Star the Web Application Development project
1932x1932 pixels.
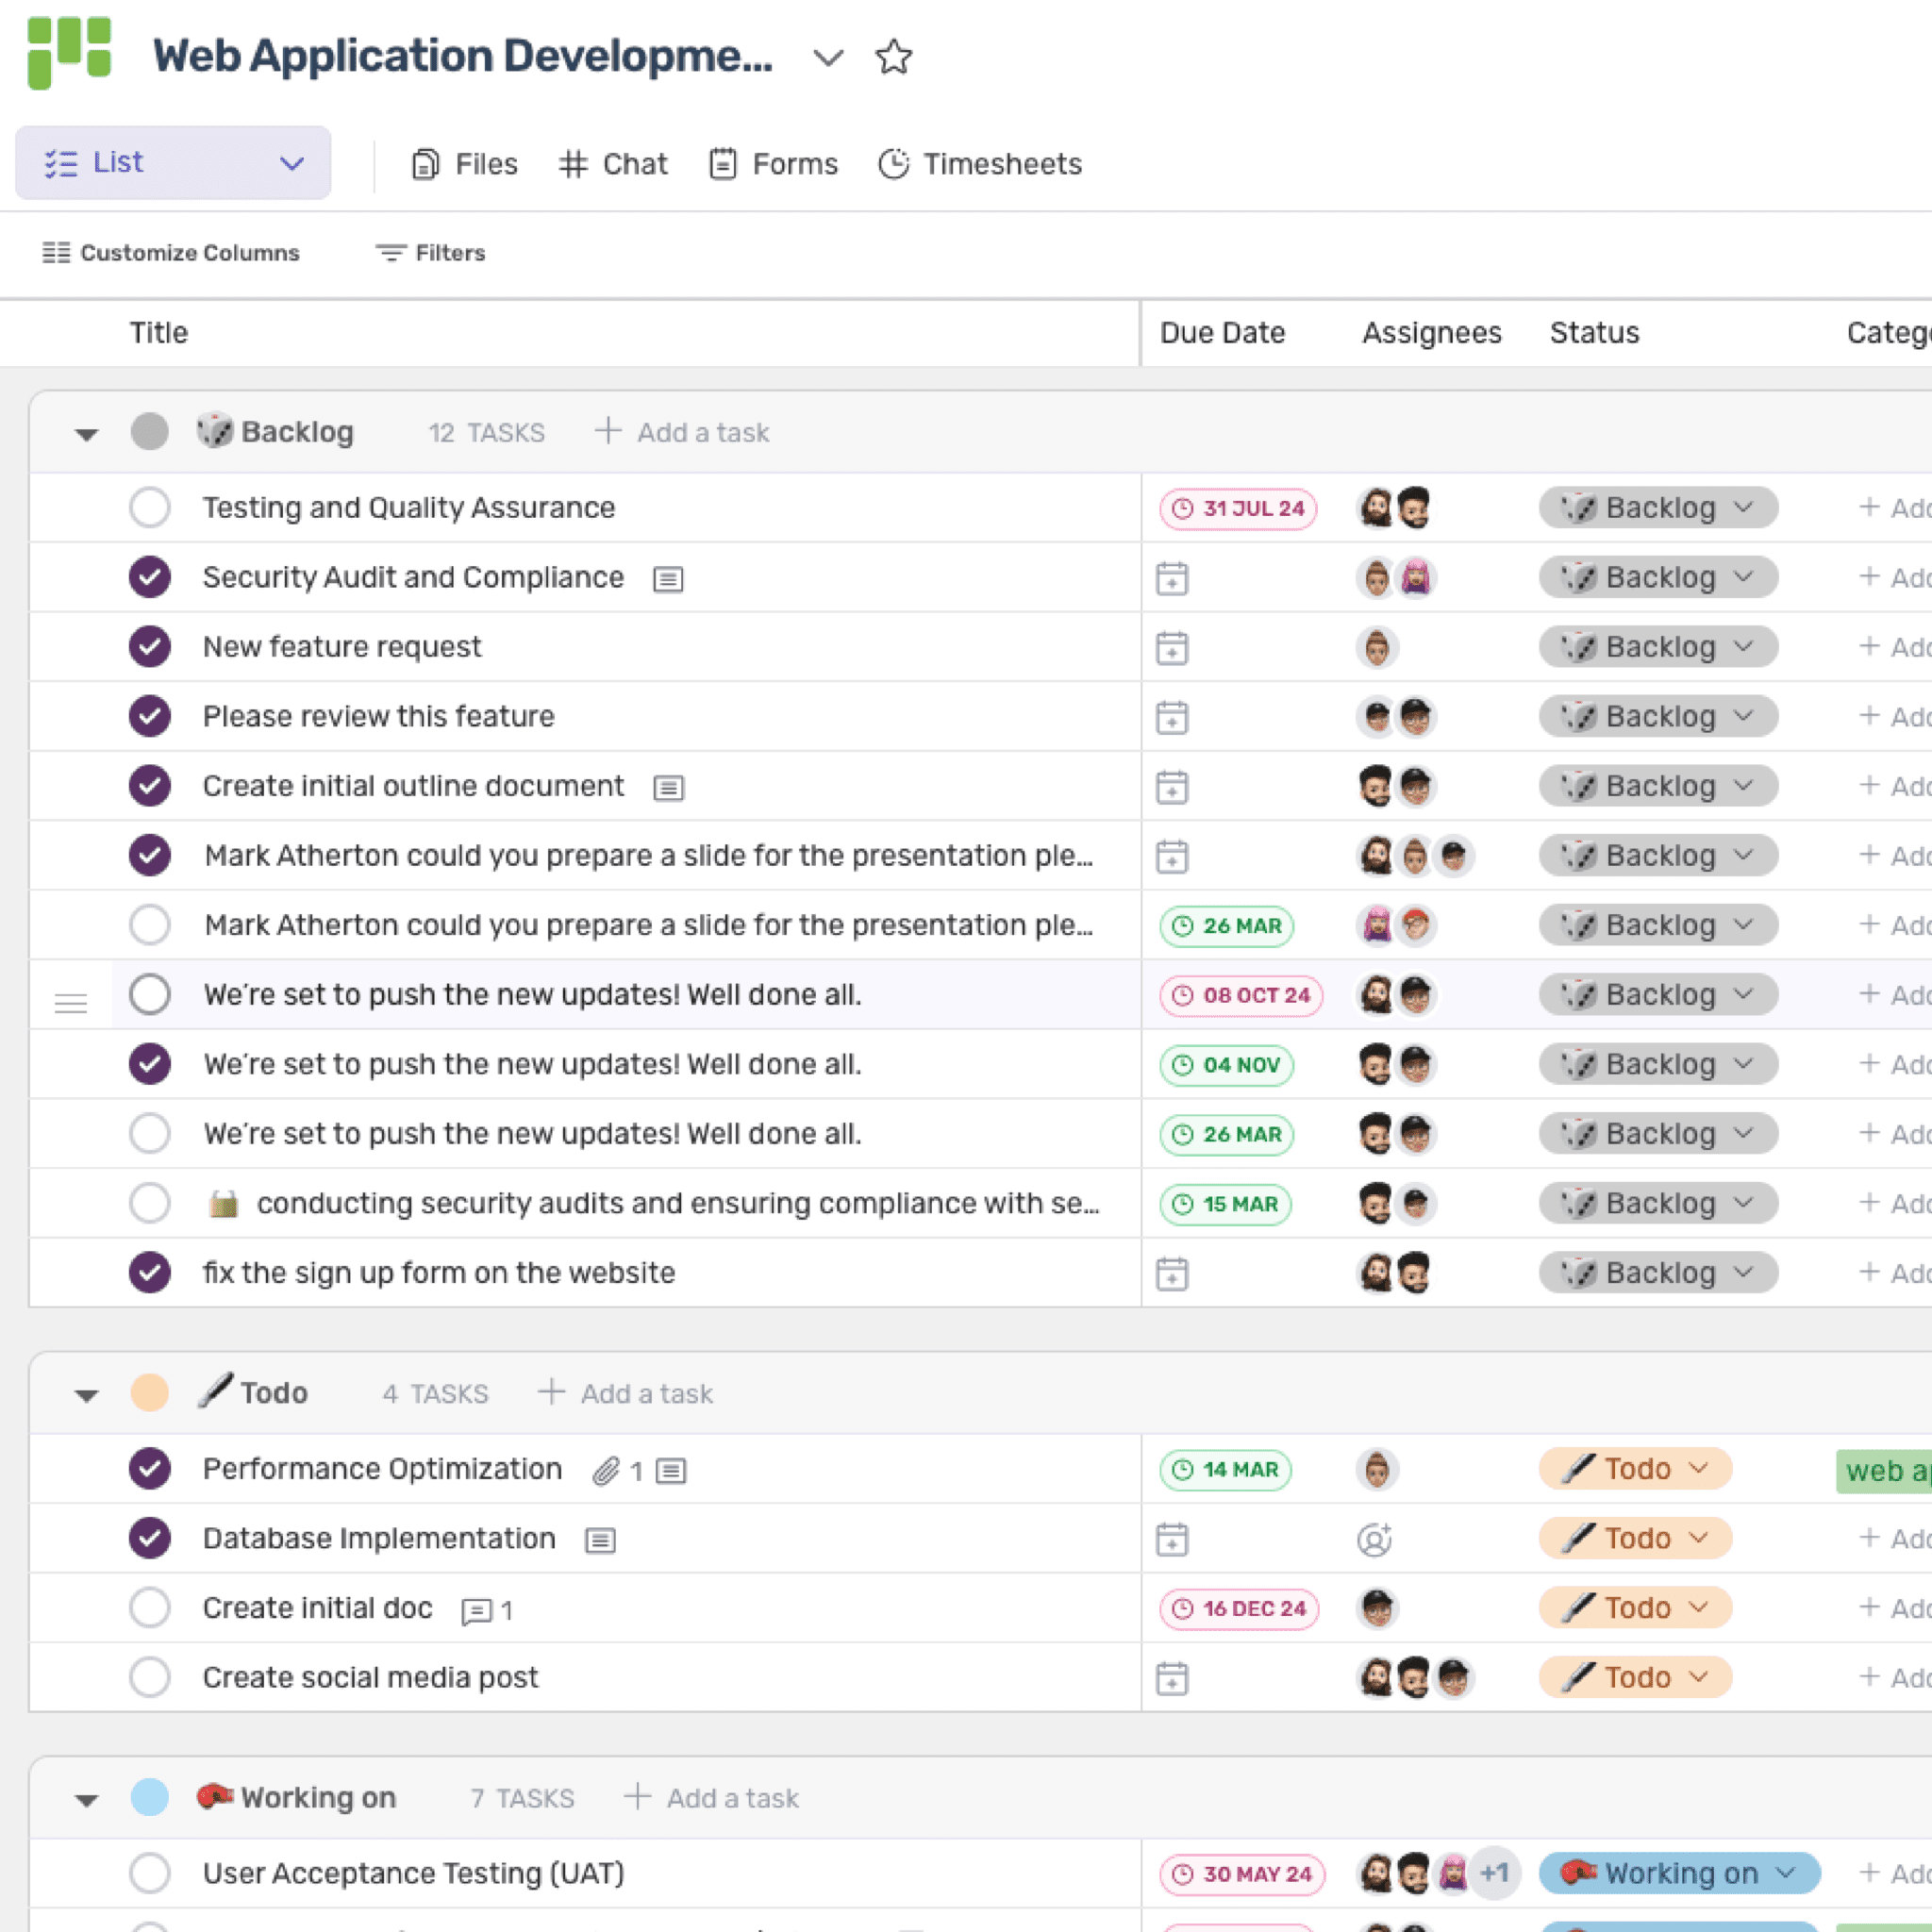[x=893, y=57]
